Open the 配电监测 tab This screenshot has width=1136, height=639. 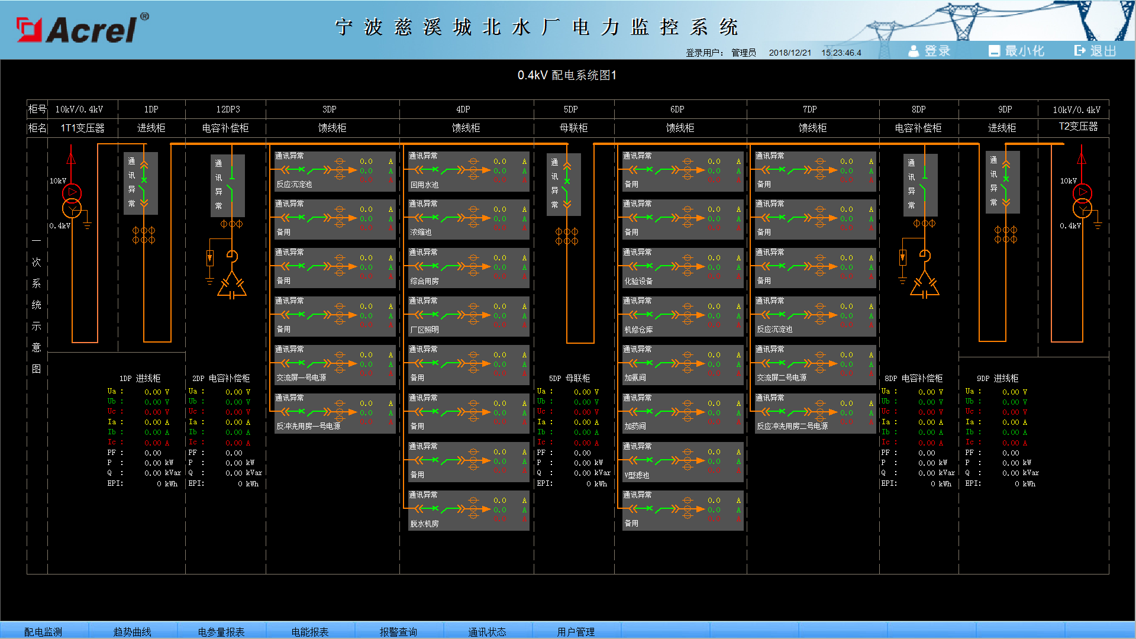(x=43, y=631)
